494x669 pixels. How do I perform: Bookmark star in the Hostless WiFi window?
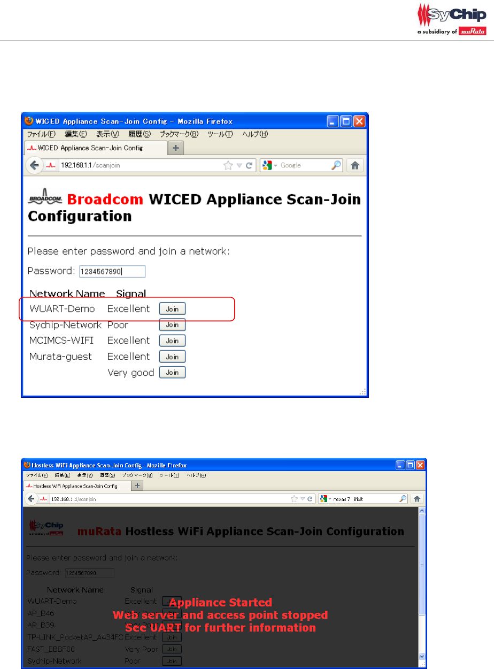click(x=295, y=498)
